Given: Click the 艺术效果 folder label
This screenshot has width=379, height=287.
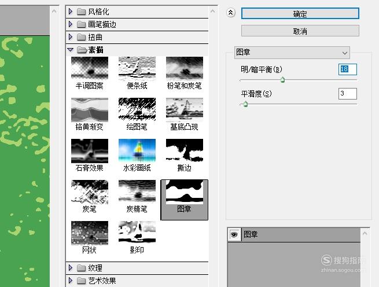Looking at the screenshot, I should (x=102, y=281).
